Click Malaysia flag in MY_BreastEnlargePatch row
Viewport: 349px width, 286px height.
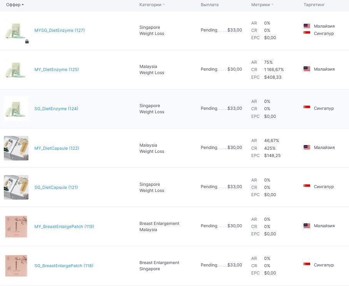(307, 226)
